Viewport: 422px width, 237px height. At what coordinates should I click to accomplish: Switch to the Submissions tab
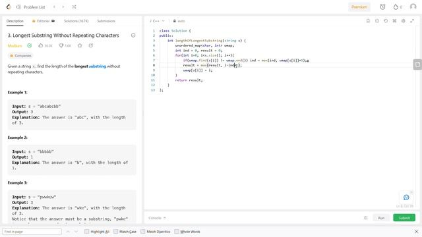(106, 21)
